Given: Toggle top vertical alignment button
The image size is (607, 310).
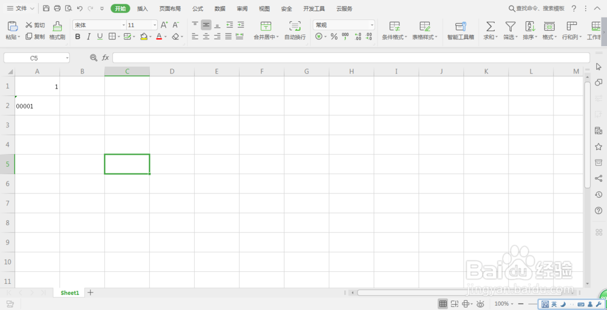Looking at the screenshot, I should [195, 25].
